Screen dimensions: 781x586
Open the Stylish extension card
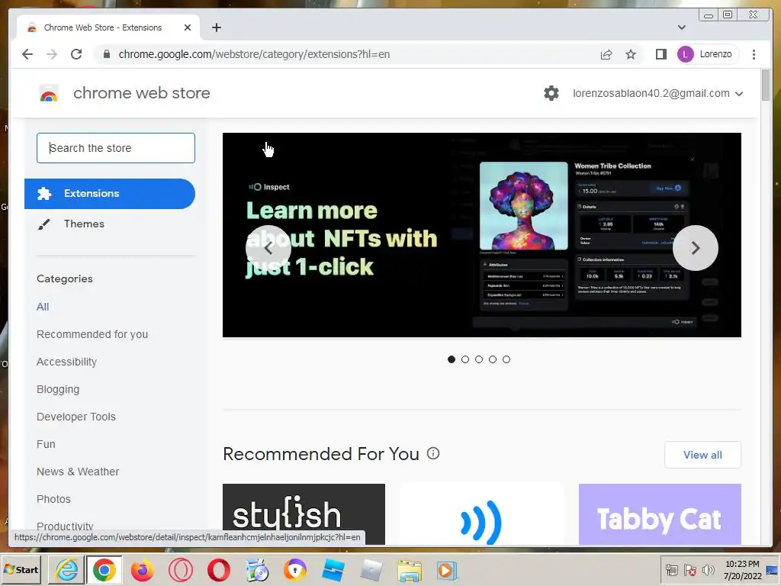pos(304,514)
